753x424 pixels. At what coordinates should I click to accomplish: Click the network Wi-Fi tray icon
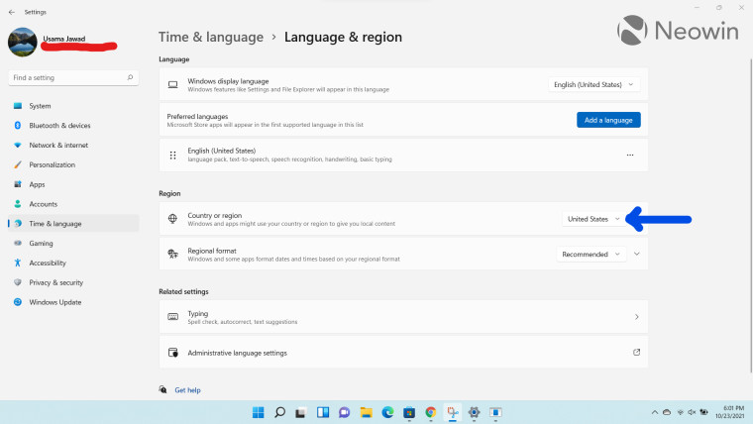680,412
